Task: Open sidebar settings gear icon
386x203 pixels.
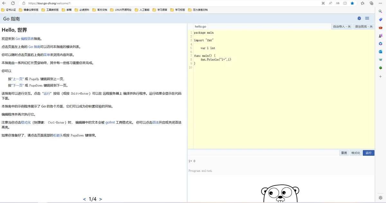Action: pyautogui.click(x=381, y=198)
